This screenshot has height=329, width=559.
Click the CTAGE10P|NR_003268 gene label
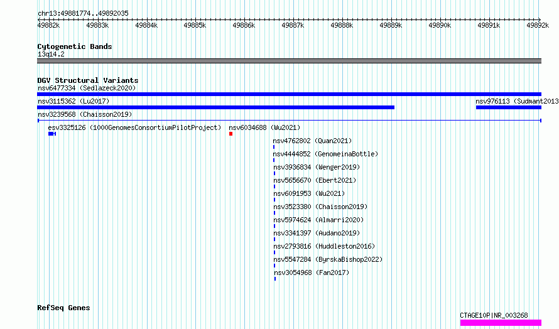[494, 315]
